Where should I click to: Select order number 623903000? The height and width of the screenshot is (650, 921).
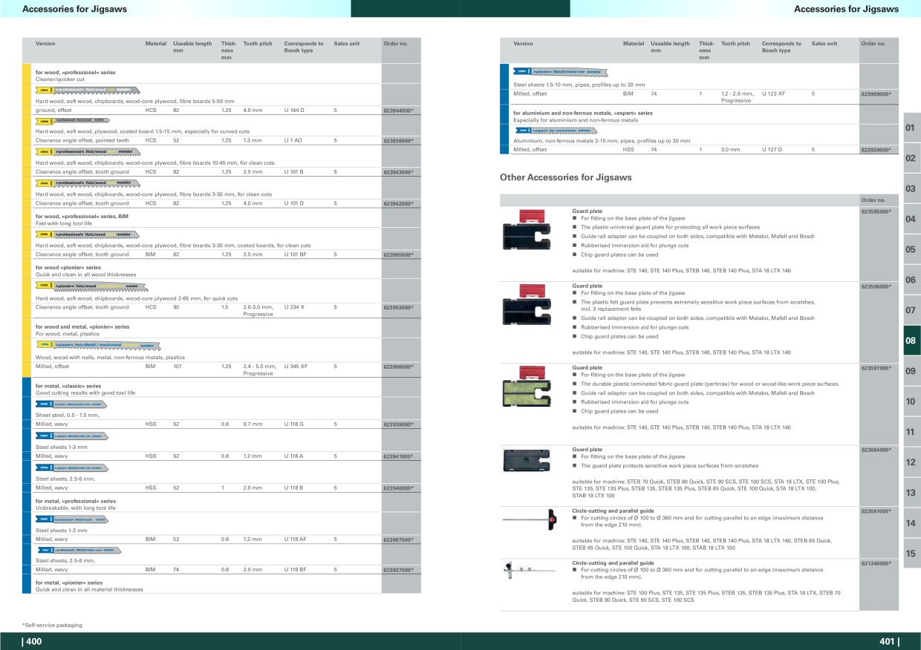point(398,307)
